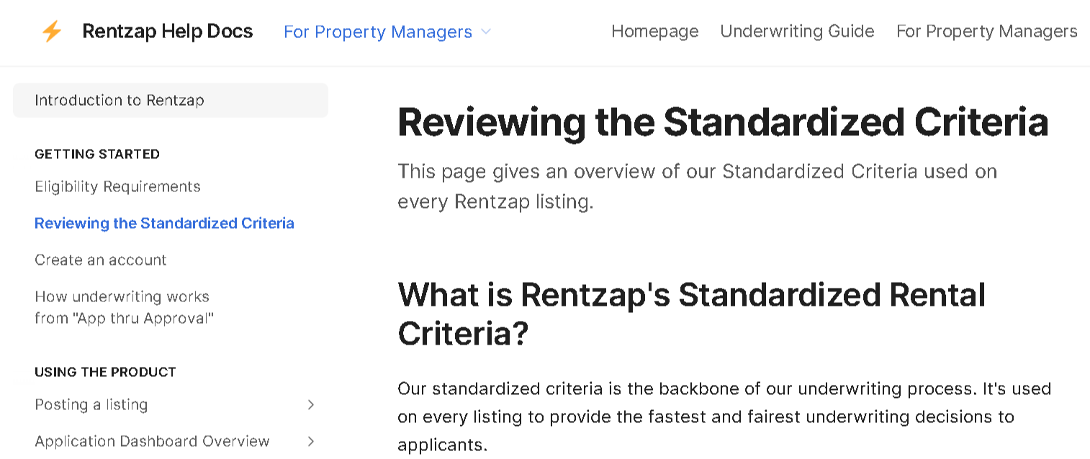The height and width of the screenshot is (459, 1090).
Task: Click the Posting a listing sidebar item
Action: (91, 405)
